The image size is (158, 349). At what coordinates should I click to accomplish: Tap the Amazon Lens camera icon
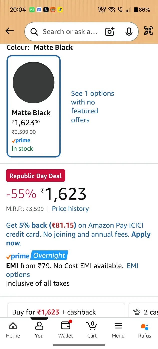109,32
